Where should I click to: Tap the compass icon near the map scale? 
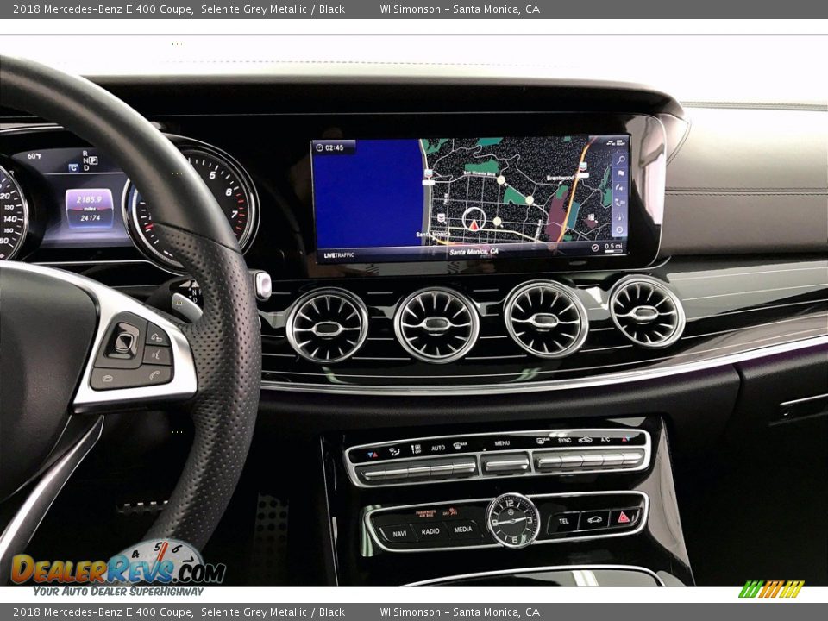(x=595, y=247)
